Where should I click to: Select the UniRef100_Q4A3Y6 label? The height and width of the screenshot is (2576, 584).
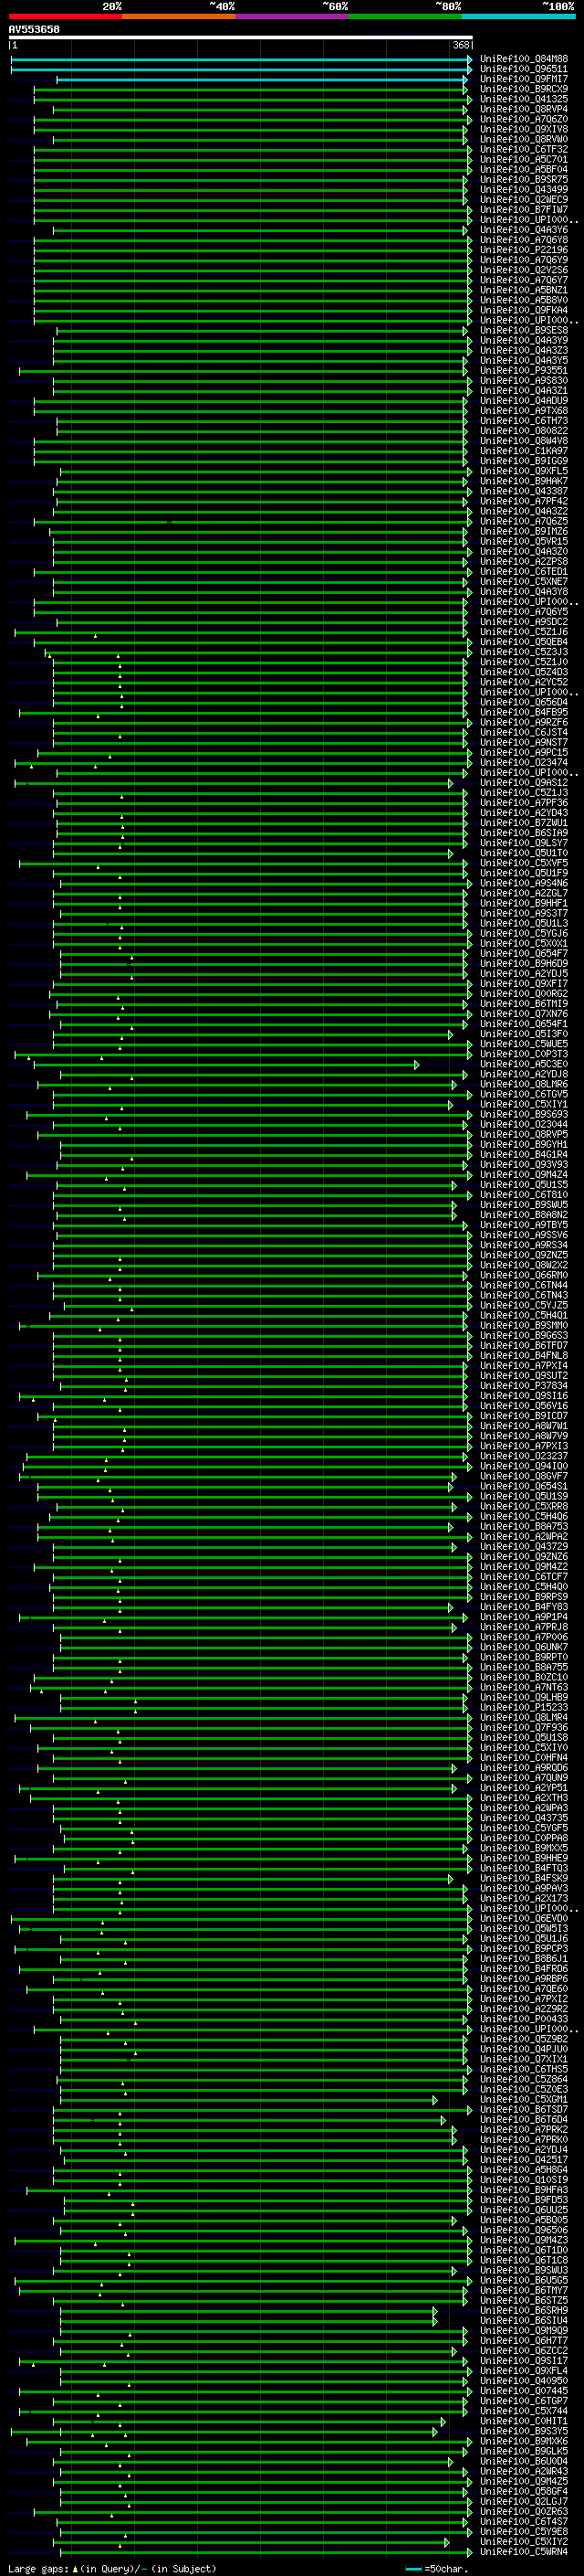pos(524,230)
